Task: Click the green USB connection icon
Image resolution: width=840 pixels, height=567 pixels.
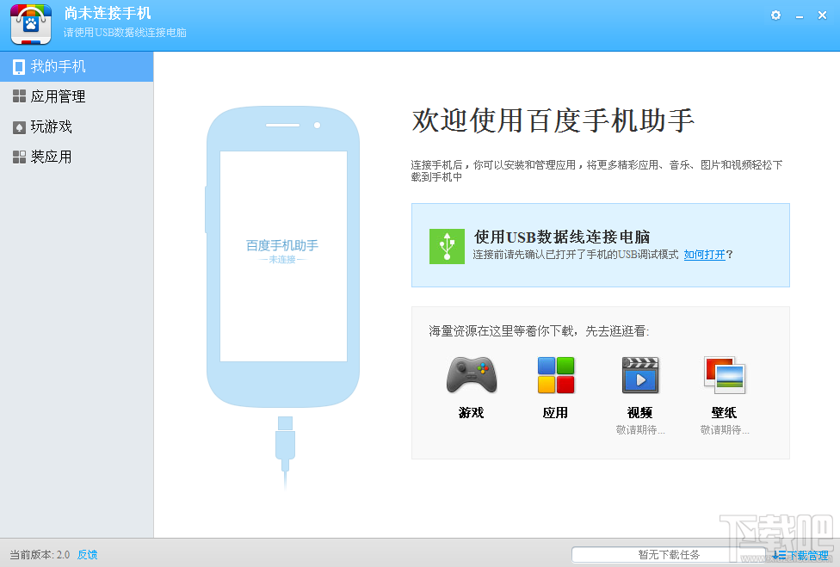Action: pyautogui.click(x=447, y=246)
